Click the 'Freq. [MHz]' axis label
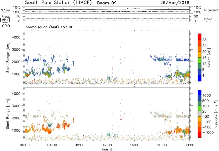This screenshot has width=219, height=151. click(x=5, y=19)
